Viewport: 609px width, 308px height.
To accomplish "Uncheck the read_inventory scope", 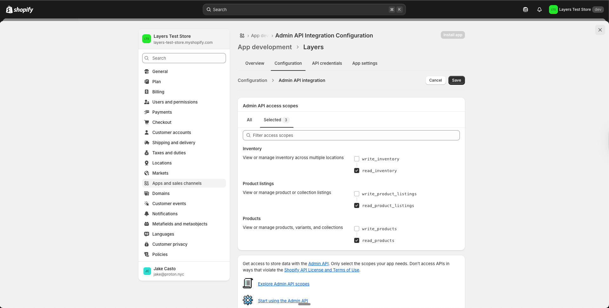I will click(x=356, y=171).
